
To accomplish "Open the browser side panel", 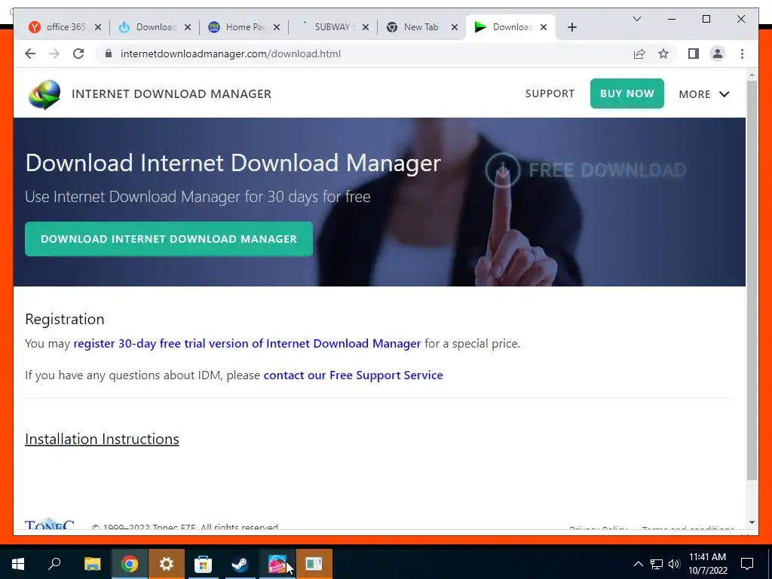I will click(694, 54).
